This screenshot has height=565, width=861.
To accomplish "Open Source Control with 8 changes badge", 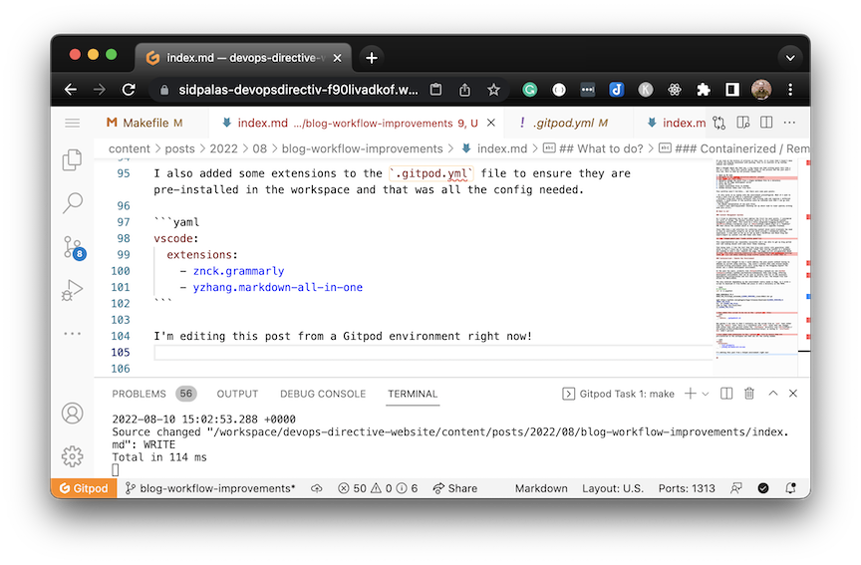I will (x=73, y=248).
